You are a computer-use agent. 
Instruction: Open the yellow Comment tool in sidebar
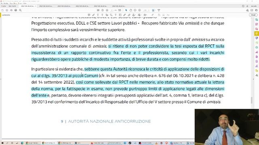[257, 33]
